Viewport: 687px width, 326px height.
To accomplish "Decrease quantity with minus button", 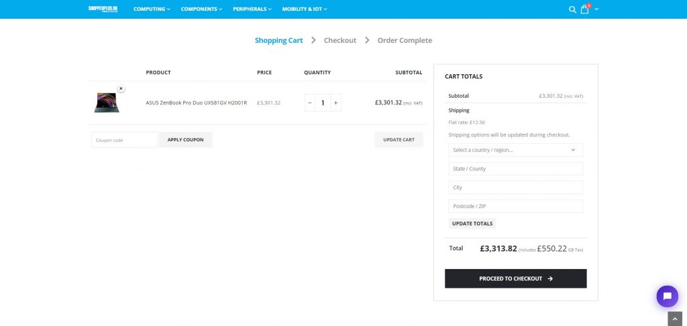I will [310, 102].
